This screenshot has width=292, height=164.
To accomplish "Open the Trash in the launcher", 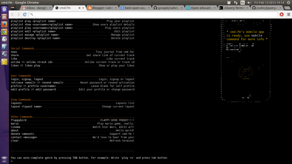I will click(4, 160).
